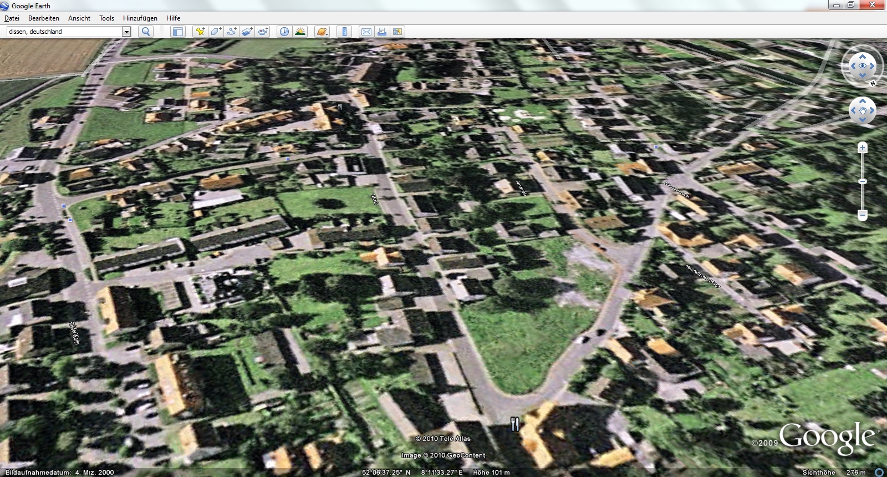This screenshot has height=477, width=887.
Task: Click the streaming status indicator in status bar
Action: pos(879,472)
